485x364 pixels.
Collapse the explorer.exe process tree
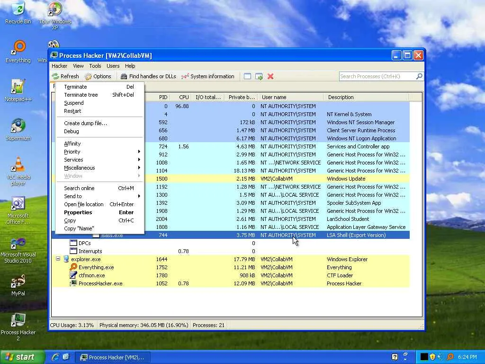[x=58, y=258]
